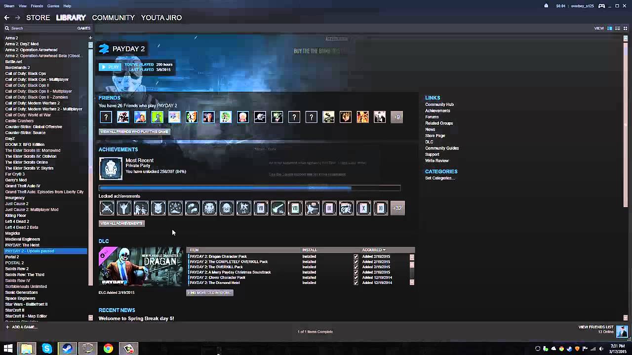Open the Games menu
The height and width of the screenshot is (355, 632).
click(53, 6)
